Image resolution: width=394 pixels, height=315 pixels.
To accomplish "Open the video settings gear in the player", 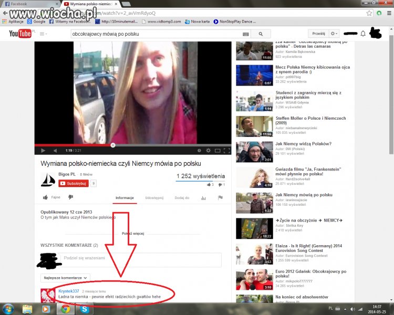I will [208, 151].
